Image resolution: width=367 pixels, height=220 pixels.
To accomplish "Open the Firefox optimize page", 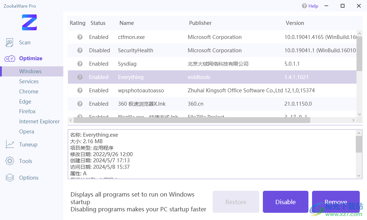I will [27, 111].
